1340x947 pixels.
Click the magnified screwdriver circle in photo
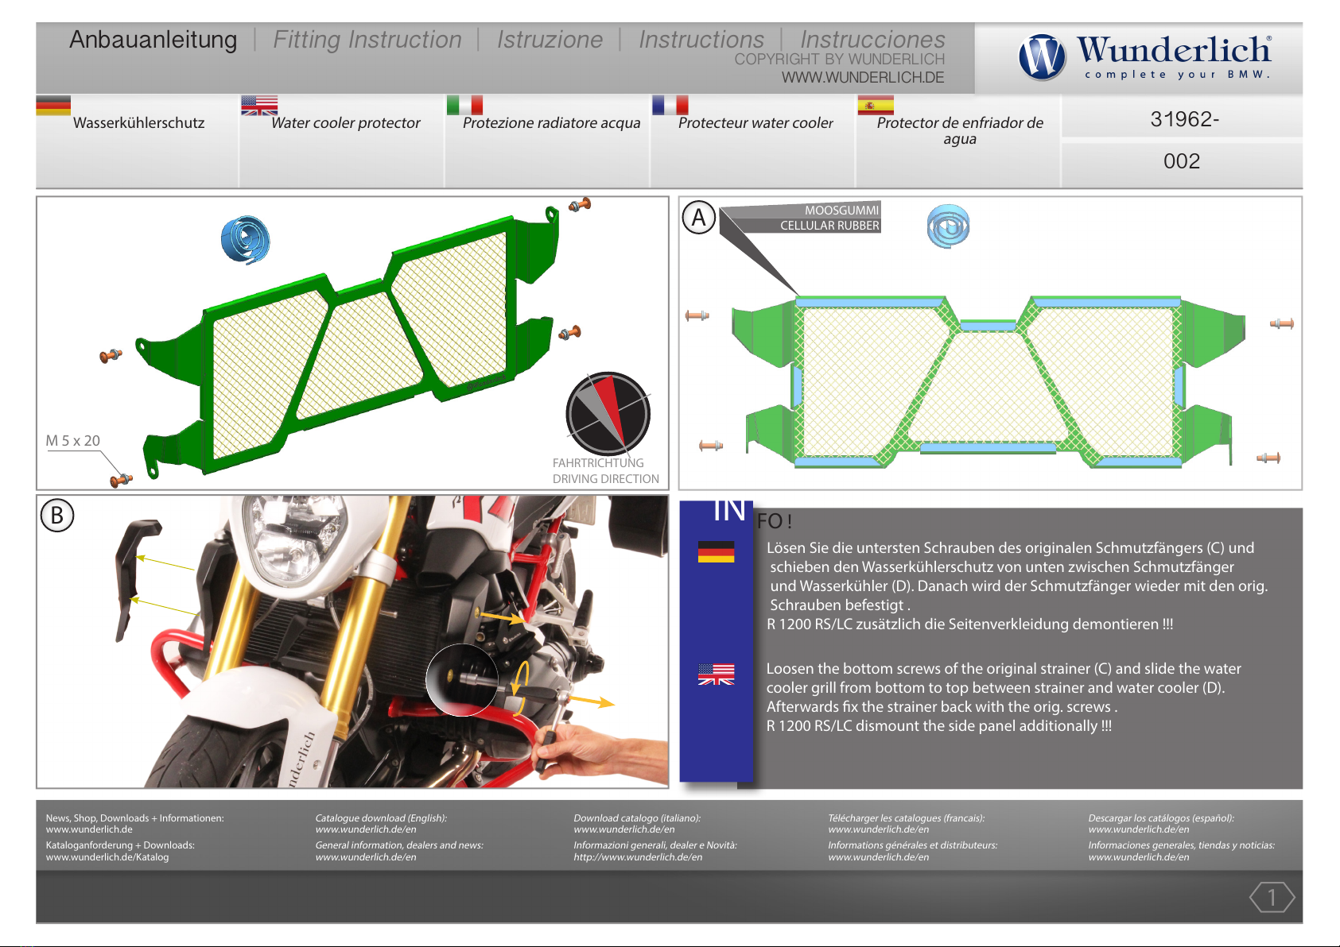[464, 680]
